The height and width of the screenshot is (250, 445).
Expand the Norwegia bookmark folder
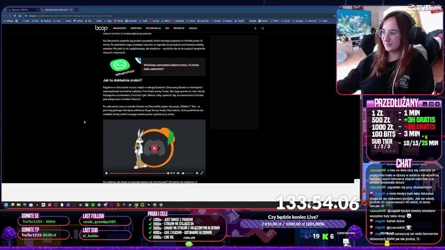[298, 21]
